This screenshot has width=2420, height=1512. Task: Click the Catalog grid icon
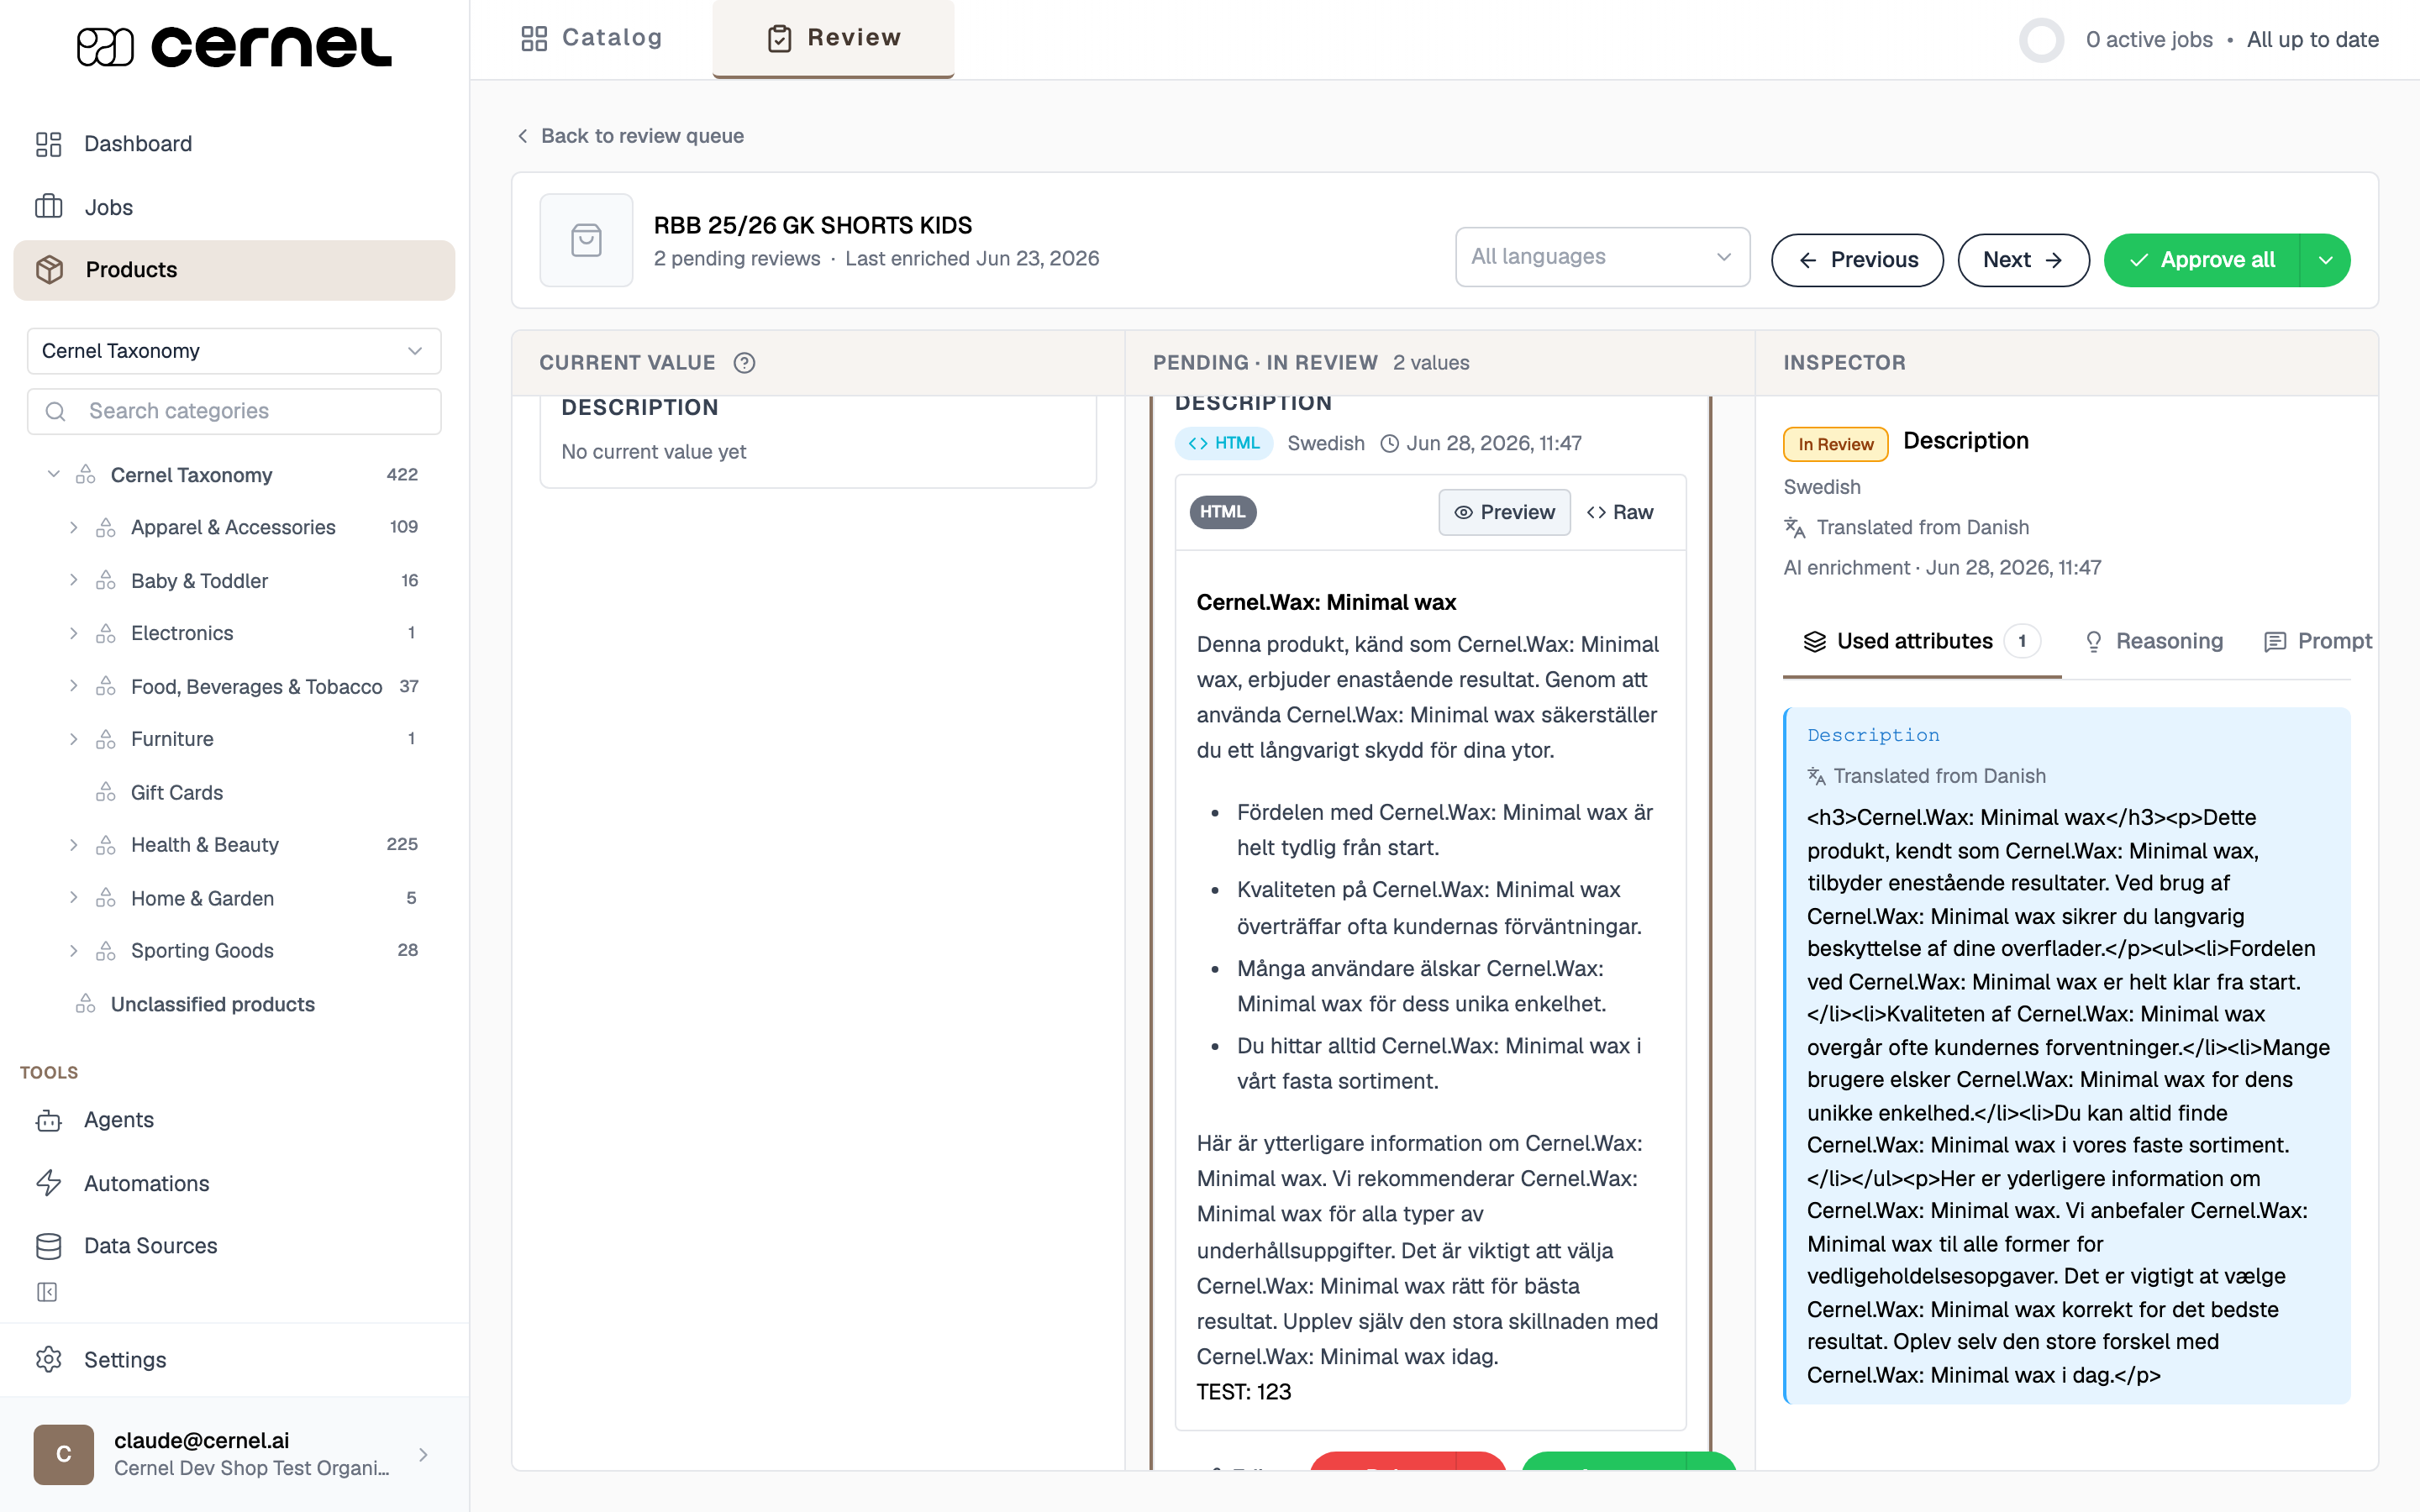point(534,38)
